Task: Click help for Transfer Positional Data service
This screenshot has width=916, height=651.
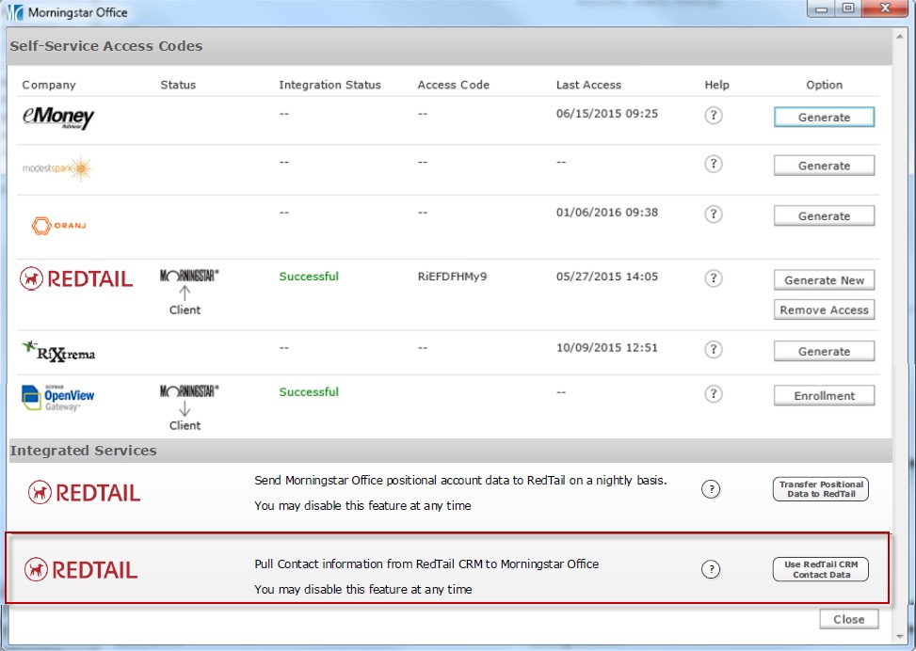Action: point(712,488)
